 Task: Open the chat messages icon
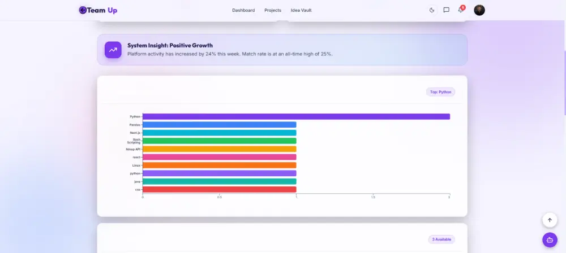pyautogui.click(x=446, y=10)
